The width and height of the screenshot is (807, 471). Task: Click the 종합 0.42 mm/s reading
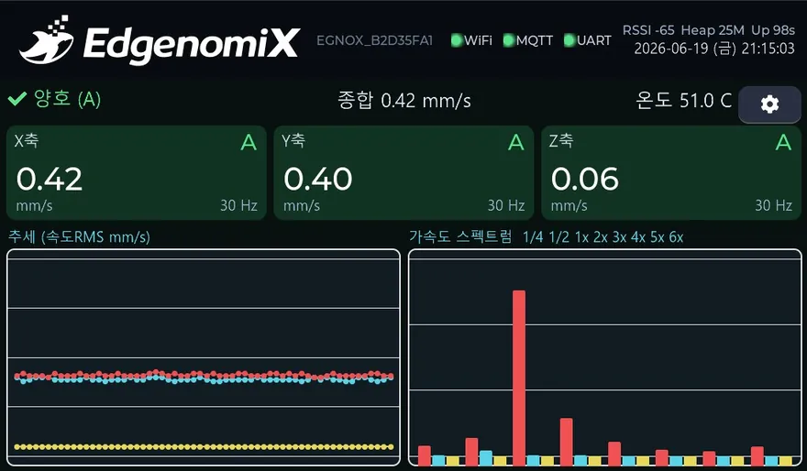(404, 100)
